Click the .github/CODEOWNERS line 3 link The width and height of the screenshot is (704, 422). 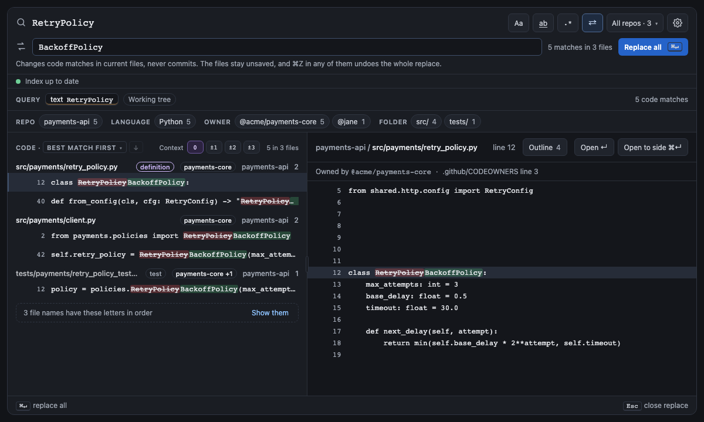point(490,172)
